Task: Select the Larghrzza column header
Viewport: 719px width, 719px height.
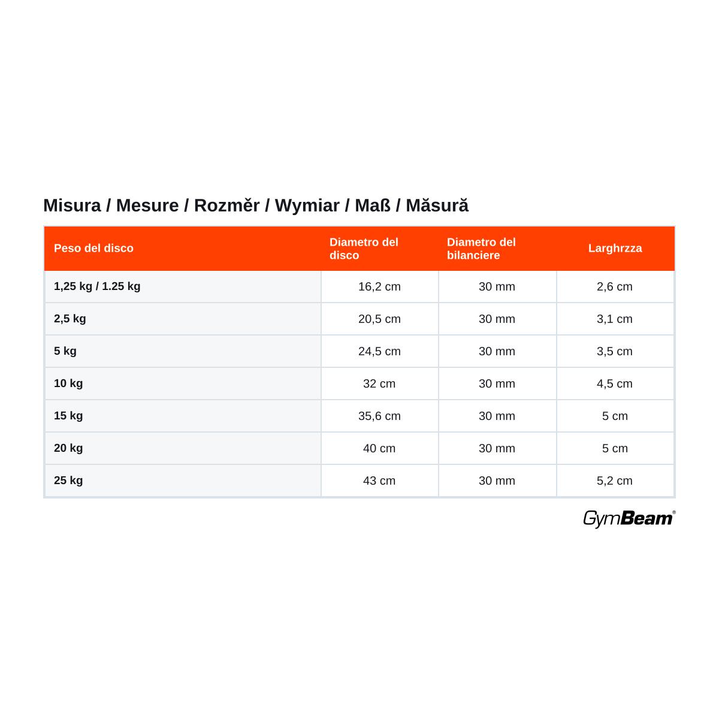Action: tap(615, 248)
